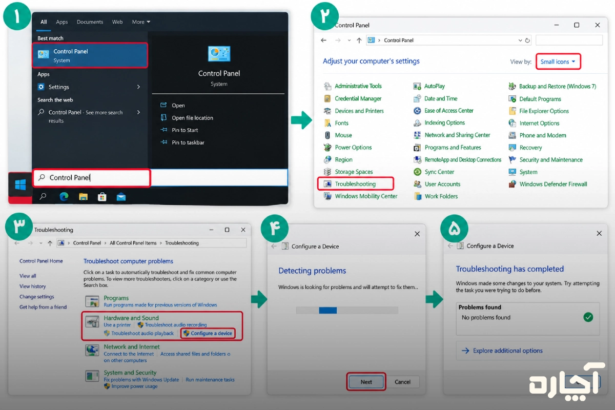
Task: Go back in the Control Panel window
Action: pyautogui.click(x=323, y=40)
